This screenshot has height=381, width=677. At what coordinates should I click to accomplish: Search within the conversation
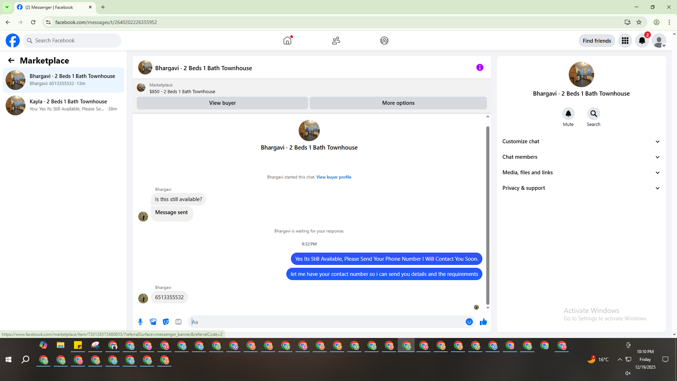593,114
